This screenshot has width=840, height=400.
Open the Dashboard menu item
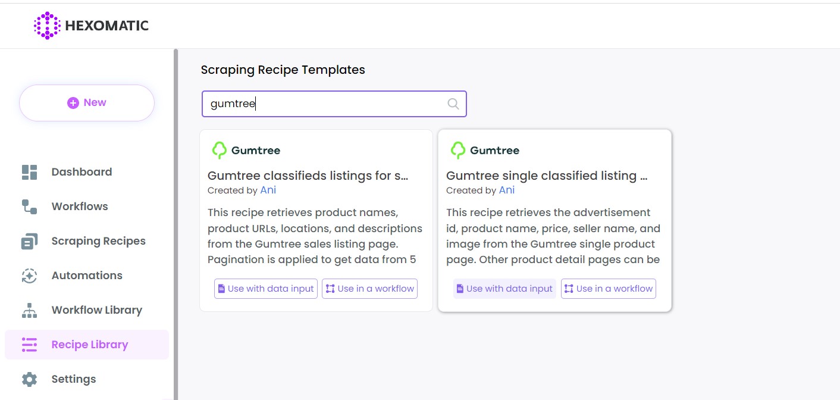[82, 172]
